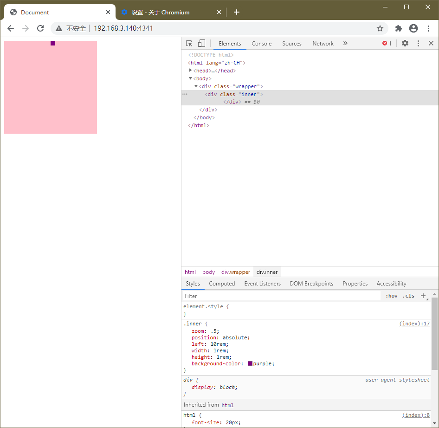The image size is (439, 428).
Task: Toggle the .cls class editor
Action: point(408,296)
